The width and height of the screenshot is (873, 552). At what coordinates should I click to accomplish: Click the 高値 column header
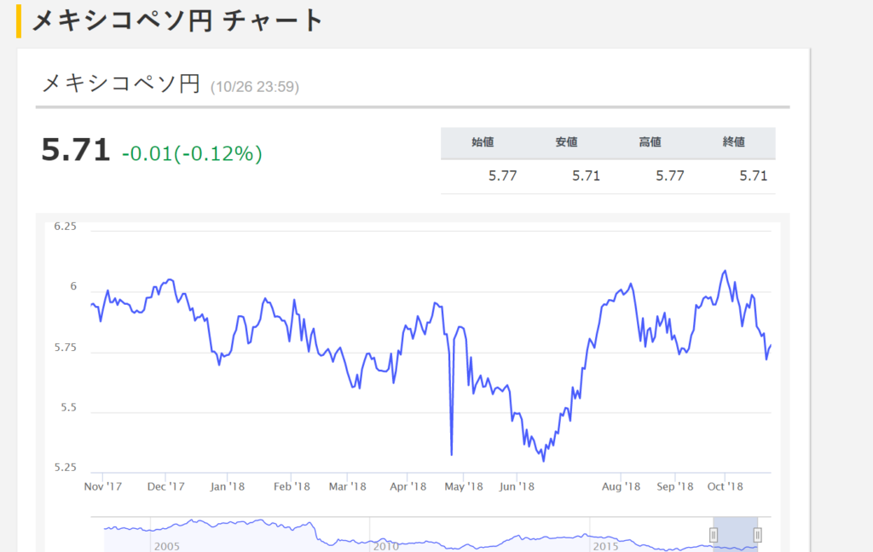(x=650, y=142)
